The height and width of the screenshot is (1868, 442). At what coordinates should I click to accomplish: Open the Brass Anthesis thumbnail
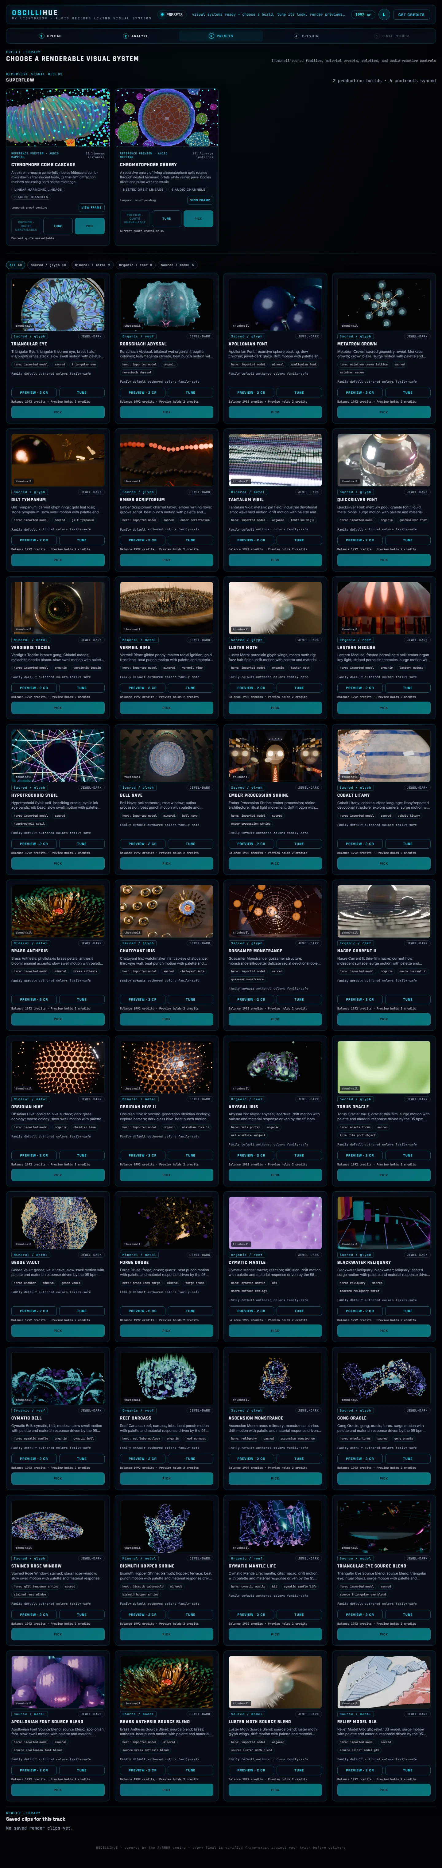(x=58, y=911)
